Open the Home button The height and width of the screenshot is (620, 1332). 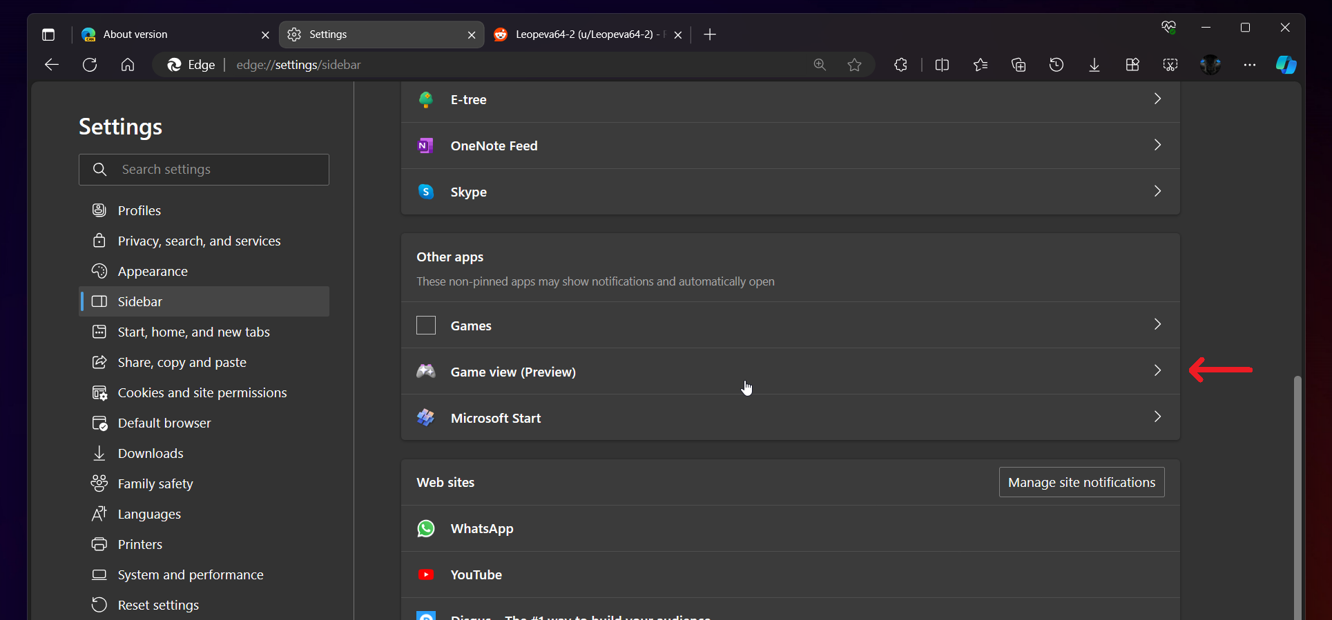[x=128, y=65]
